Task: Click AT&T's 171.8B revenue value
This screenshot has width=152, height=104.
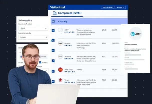Action: pyautogui.click(x=104, y=30)
